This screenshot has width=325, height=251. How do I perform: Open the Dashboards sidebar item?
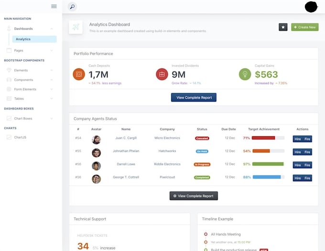pos(30,29)
